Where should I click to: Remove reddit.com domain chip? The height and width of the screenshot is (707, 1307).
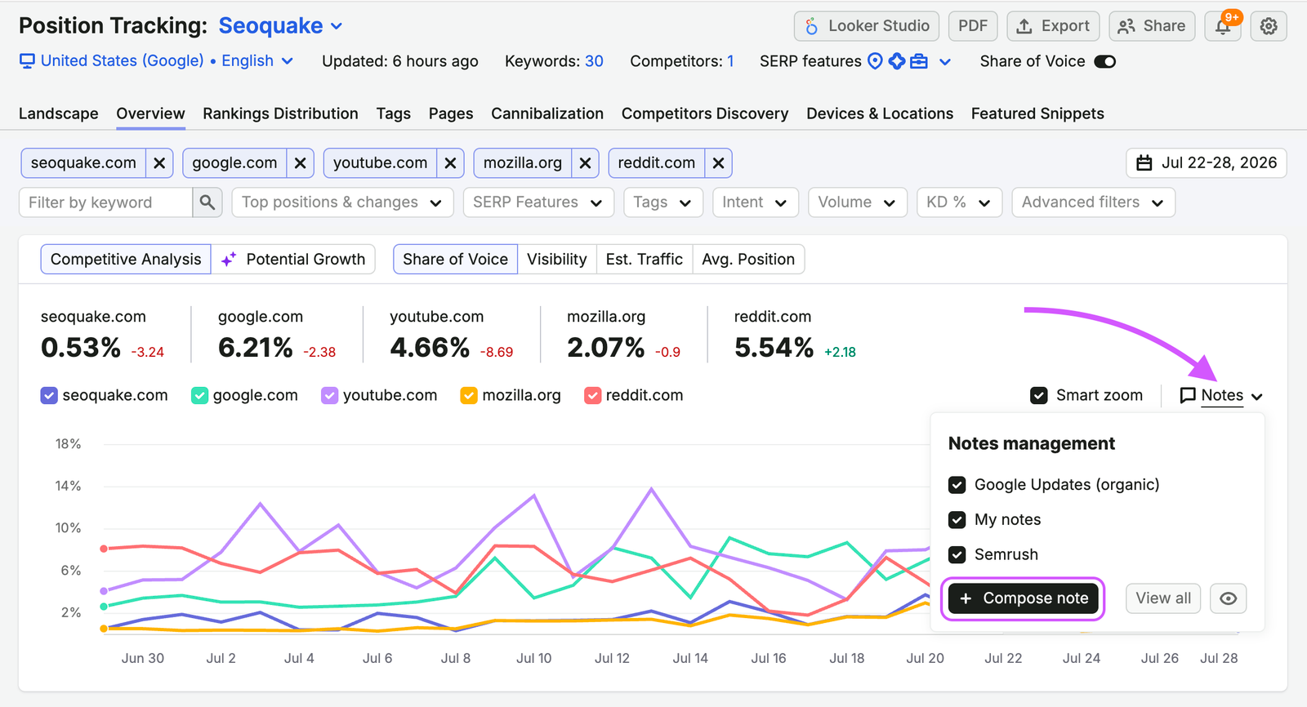pyautogui.click(x=718, y=163)
